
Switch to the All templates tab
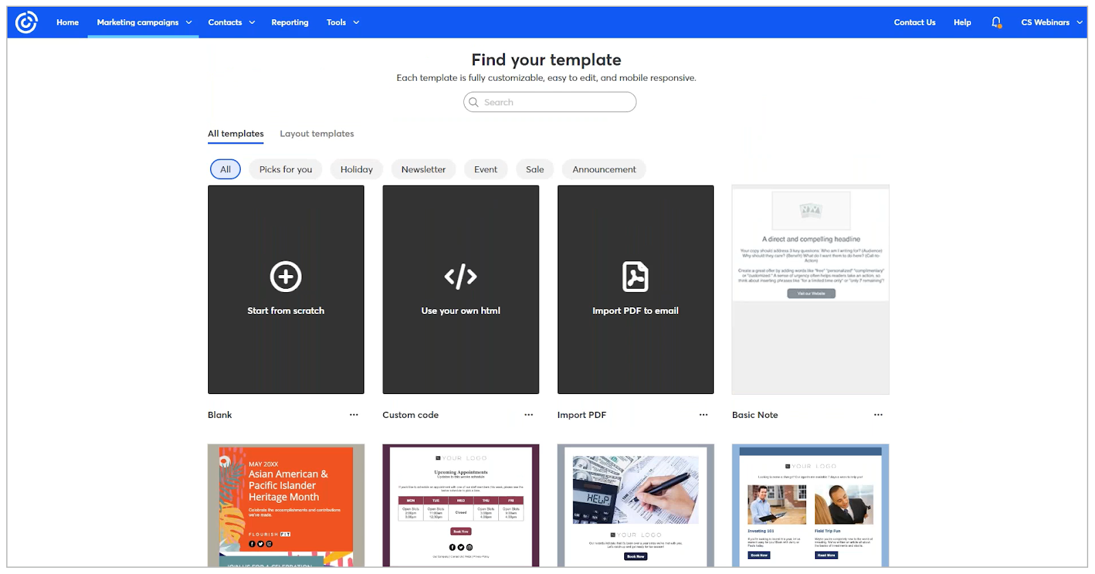(x=235, y=133)
